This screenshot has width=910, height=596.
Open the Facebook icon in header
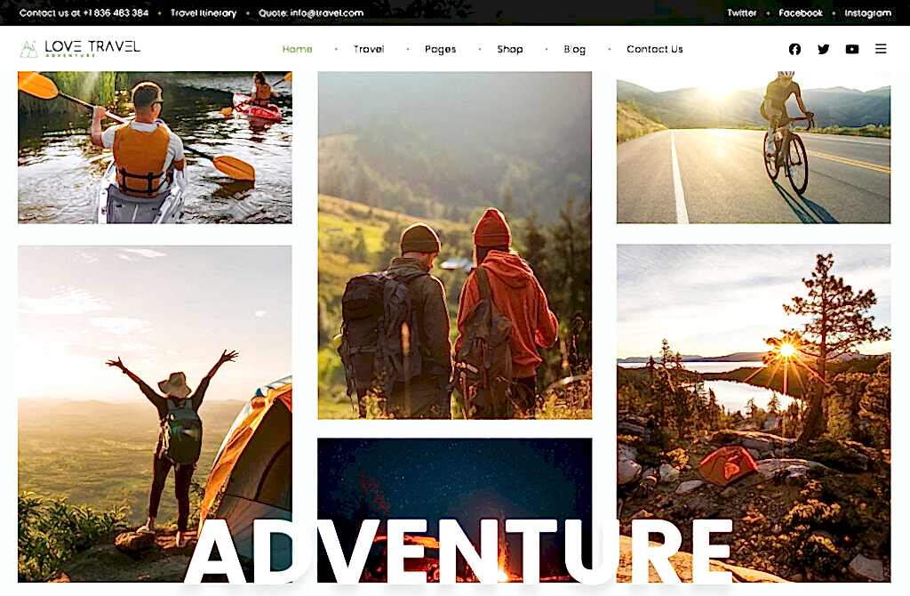click(794, 50)
